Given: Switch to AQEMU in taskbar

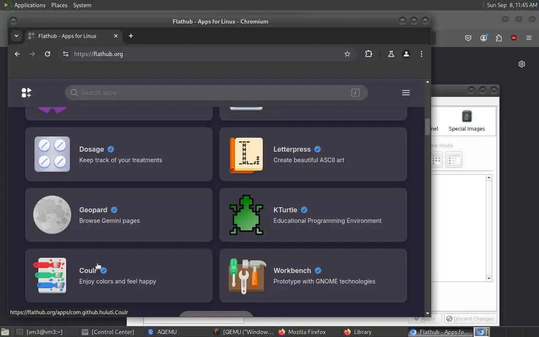Looking at the screenshot, I should (x=177, y=332).
